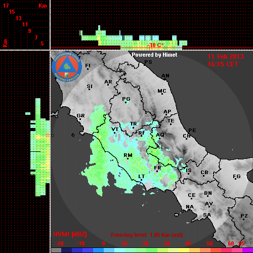Image resolution: width=253 pixels, height=253 pixels.
Task: Click the 'Powered by Himet' text
Action: [x=154, y=55]
